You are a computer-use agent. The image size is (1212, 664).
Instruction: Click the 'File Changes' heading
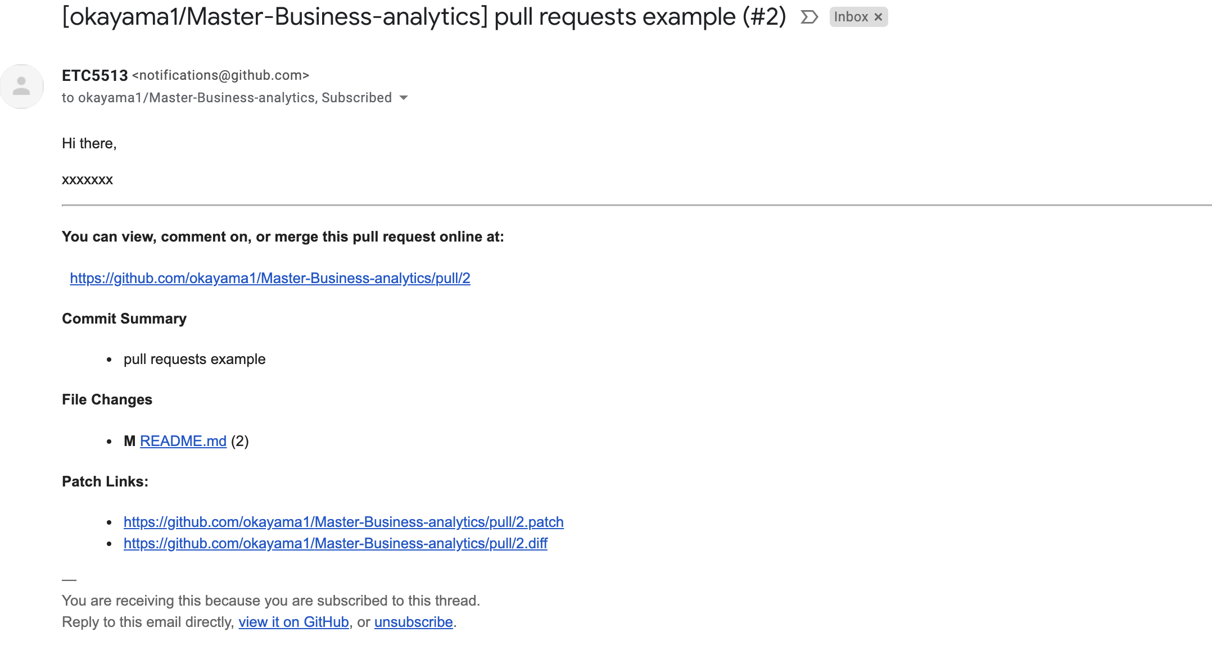(x=107, y=399)
